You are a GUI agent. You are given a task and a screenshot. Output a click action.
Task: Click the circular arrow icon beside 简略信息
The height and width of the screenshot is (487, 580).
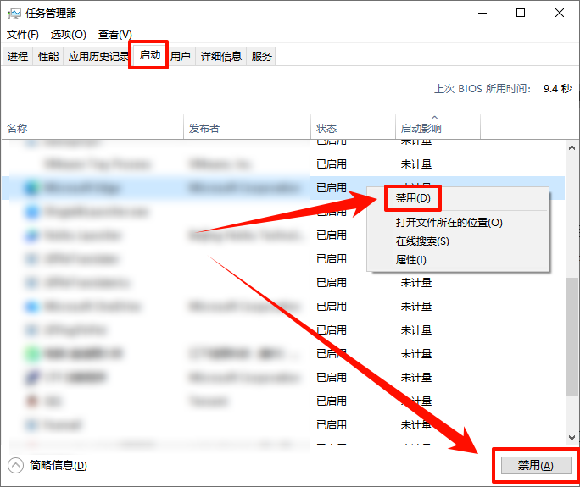tap(16, 466)
